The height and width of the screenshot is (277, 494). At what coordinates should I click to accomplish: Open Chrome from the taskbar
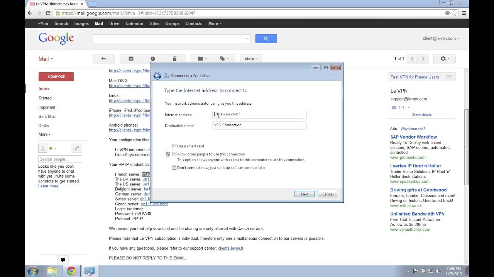(71, 271)
